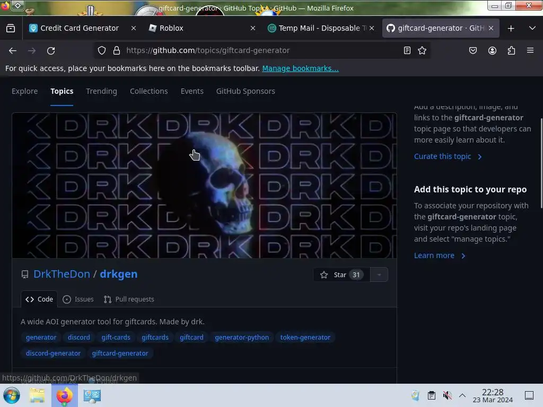Select the giftcard-generator topic tag
The width and height of the screenshot is (543, 407).
coord(120,353)
